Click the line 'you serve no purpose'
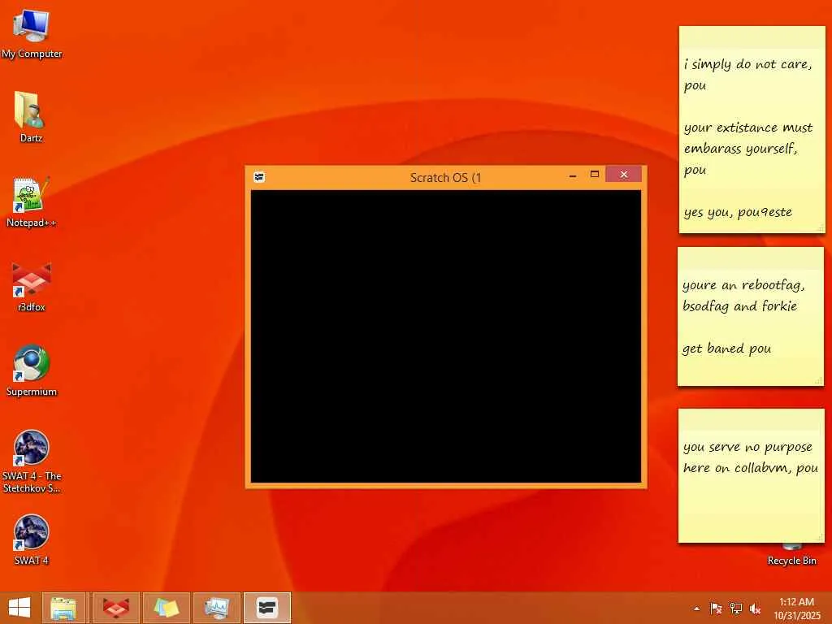Viewport: 832px width, 624px height. point(747,448)
